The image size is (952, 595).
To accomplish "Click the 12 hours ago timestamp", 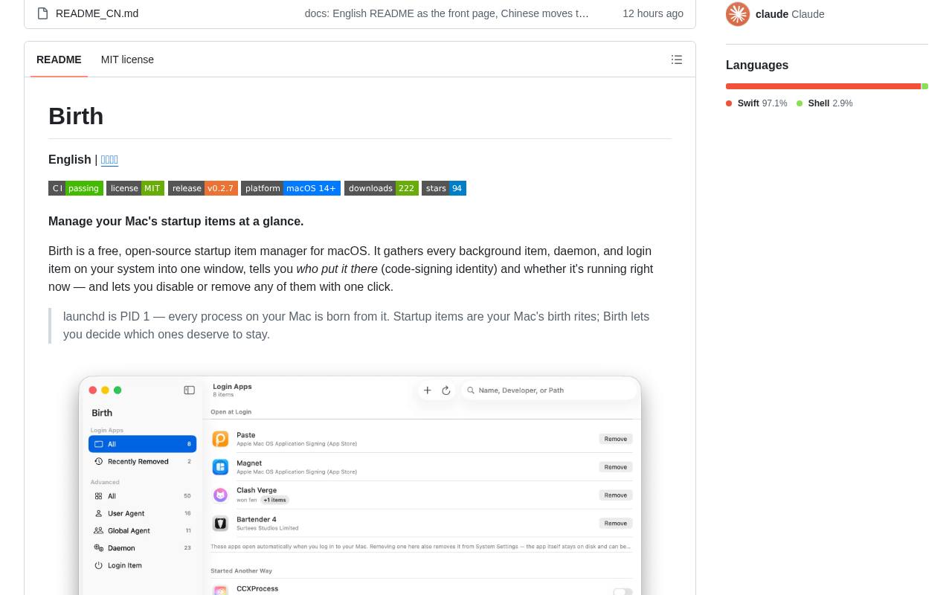I will pos(653,13).
